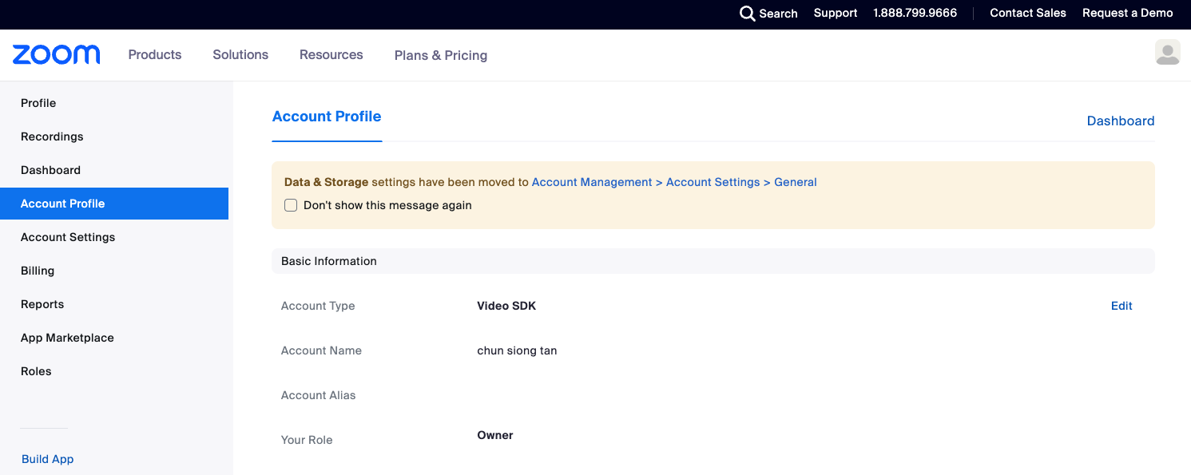1191x475 pixels.
Task: Click the "Account Alias" label
Action: coord(319,395)
